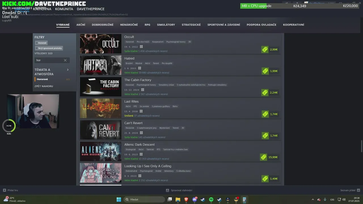The image size is (363, 204).
Task: Click the Windows platform icon on the Occult row
Action: [141, 47]
